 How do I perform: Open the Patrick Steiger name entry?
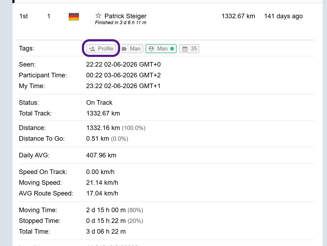coord(126,16)
